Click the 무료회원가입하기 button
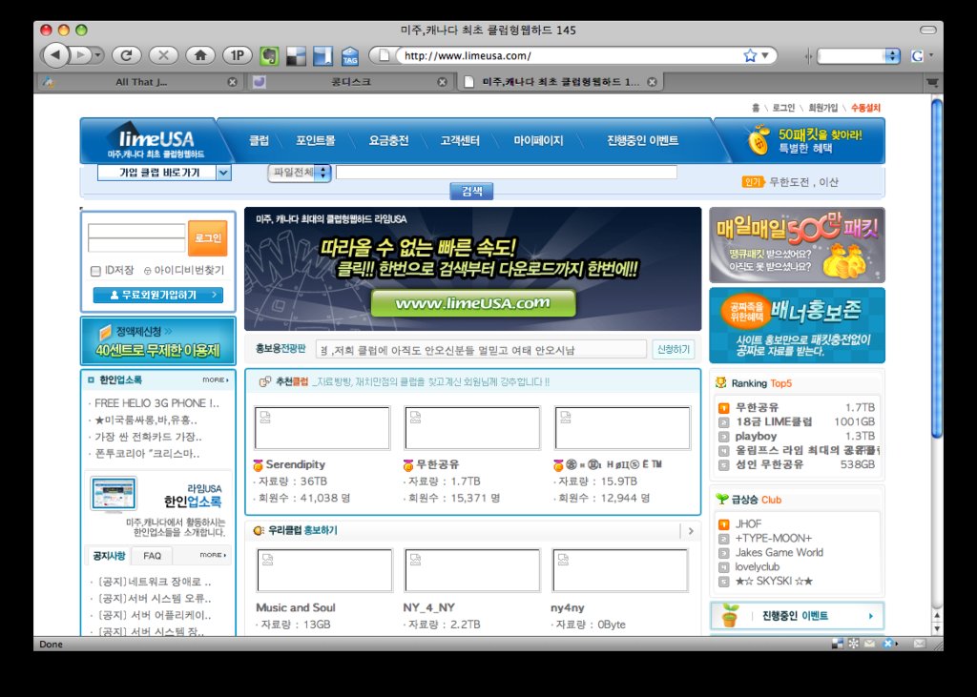The image size is (977, 697). (x=157, y=295)
